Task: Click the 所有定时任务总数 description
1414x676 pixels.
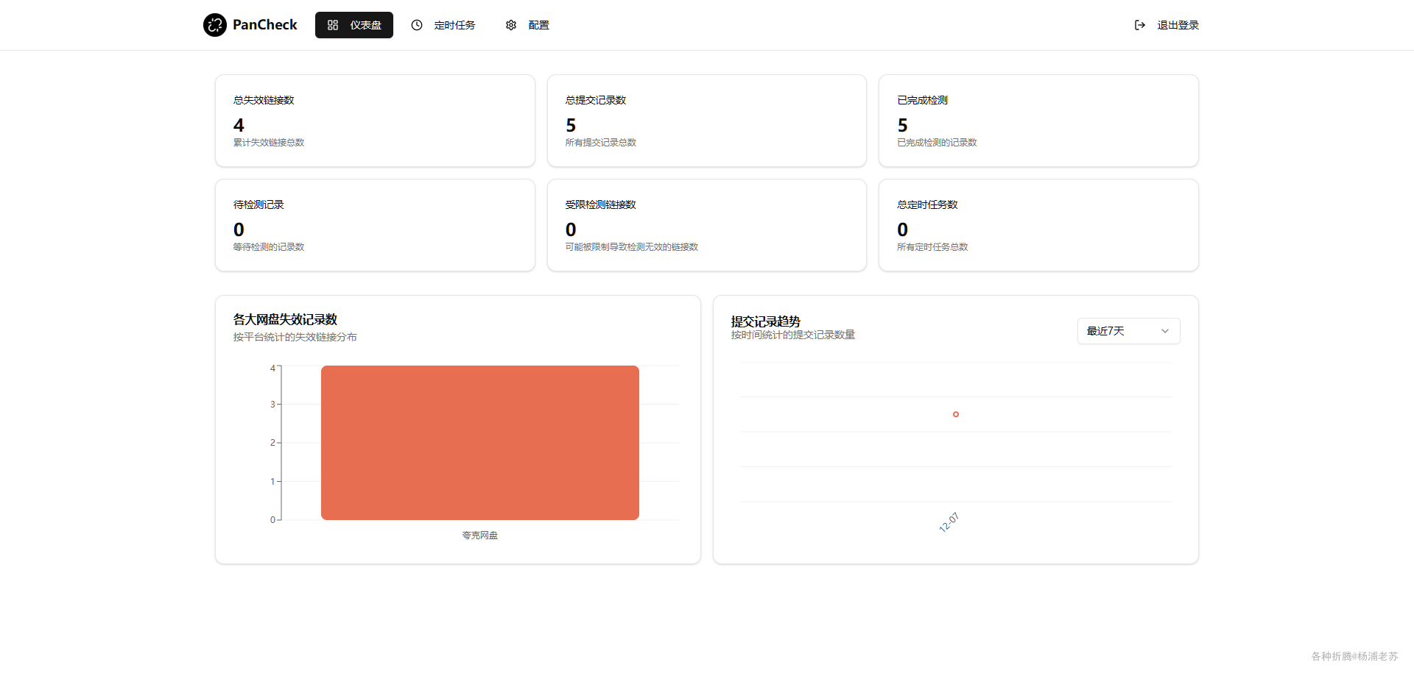Action: (932, 247)
